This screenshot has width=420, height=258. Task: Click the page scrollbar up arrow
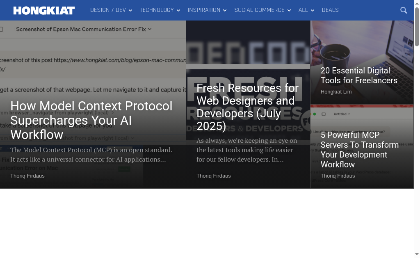[x=417, y=3]
